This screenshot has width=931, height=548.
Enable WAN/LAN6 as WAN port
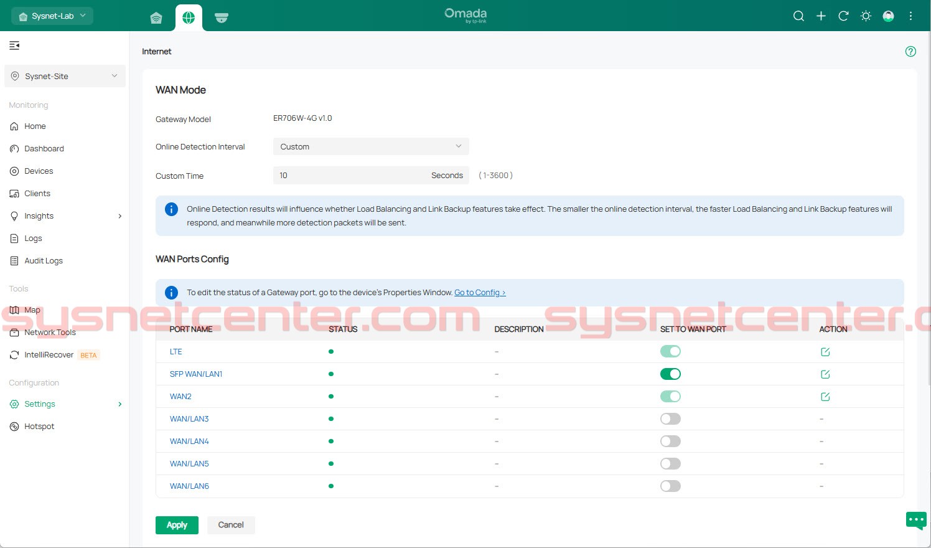click(670, 486)
